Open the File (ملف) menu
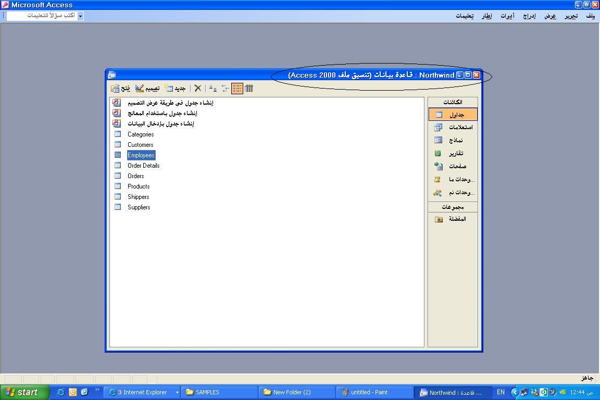The image size is (600, 400). [x=591, y=16]
